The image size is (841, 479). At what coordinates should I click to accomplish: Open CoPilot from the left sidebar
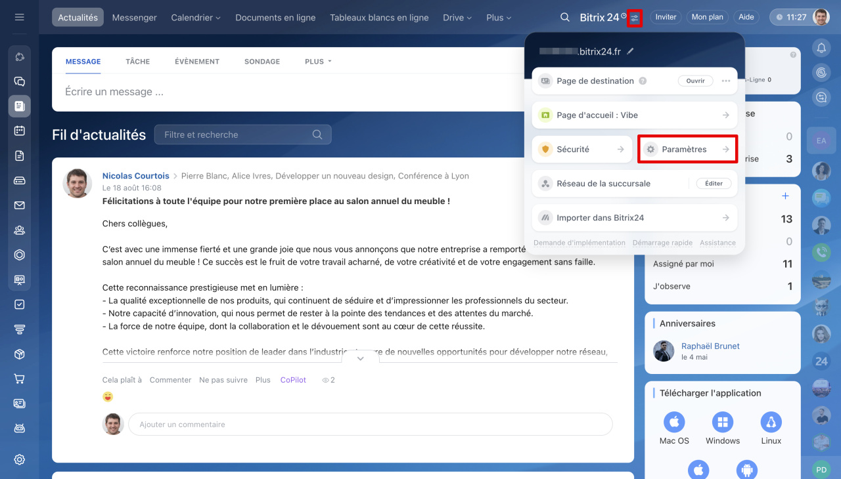click(19, 56)
